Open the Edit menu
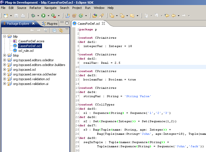This screenshot has height=152, width=206. click(x=11, y=8)
